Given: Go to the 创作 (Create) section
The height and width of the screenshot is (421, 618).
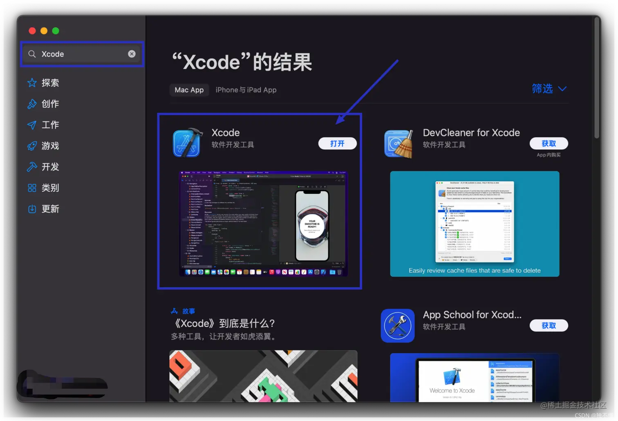Looking at the screenshot, I should point(50,104).
